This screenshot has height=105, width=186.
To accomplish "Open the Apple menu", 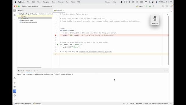I will tap(15, 2).
